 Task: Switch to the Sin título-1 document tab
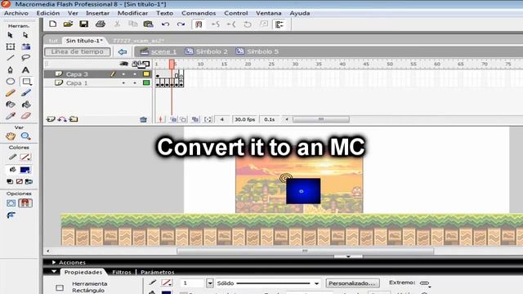(84, 40)
